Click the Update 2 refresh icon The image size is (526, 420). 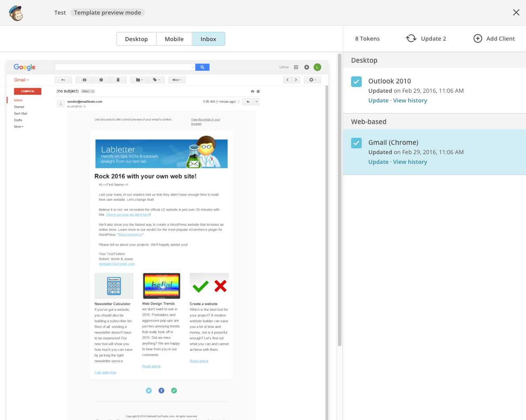[x=411, y=38]
